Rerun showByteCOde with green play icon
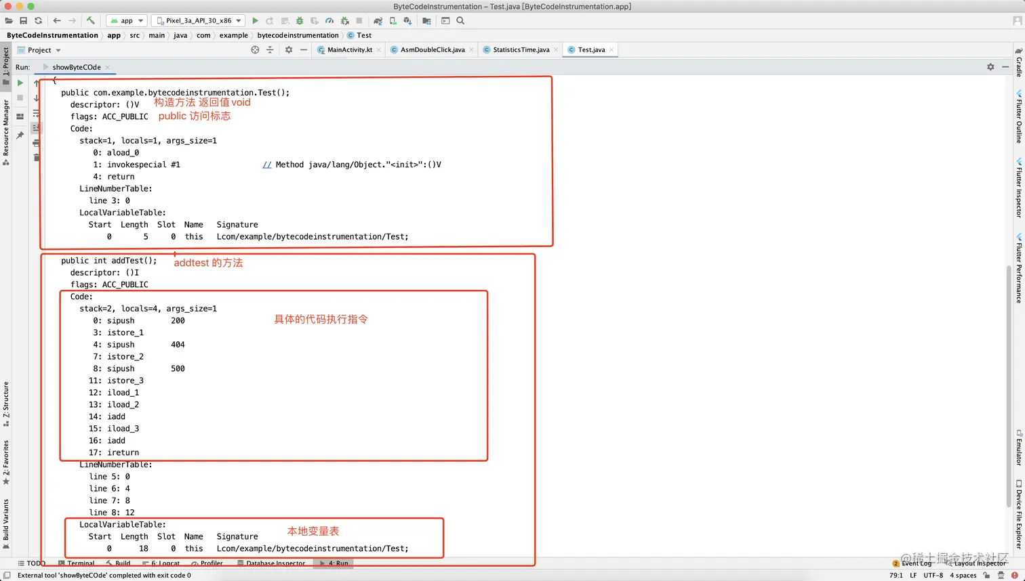This screenshot has height=581, width=1025. (x=20, y=83)
